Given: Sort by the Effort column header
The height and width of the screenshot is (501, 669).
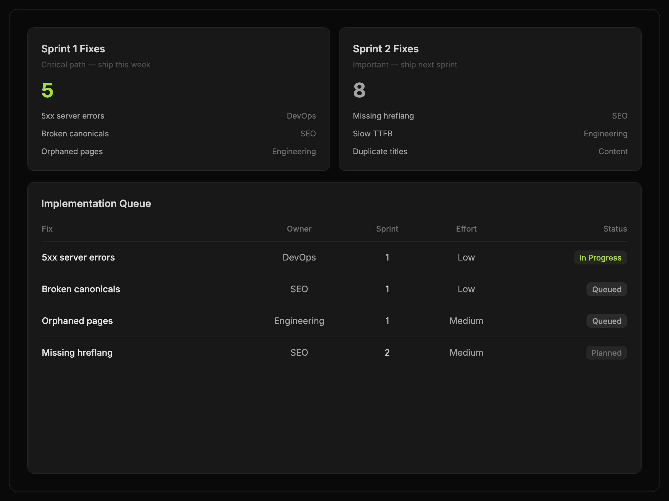Looking at the screenshot, I should point(466,229).
